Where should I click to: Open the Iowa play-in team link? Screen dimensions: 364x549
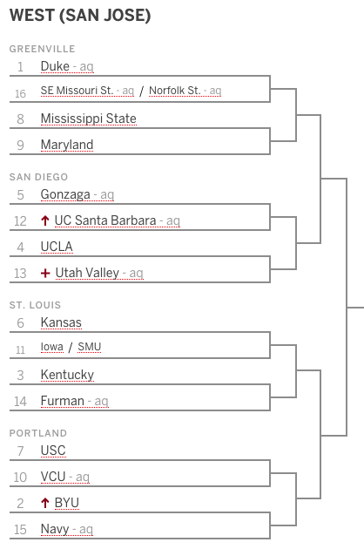pos(51,347)
